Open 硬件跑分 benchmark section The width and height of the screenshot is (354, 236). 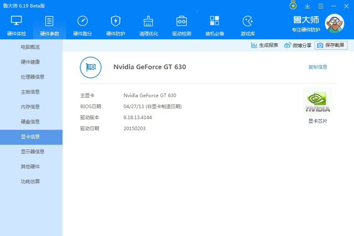pos(83,26)
